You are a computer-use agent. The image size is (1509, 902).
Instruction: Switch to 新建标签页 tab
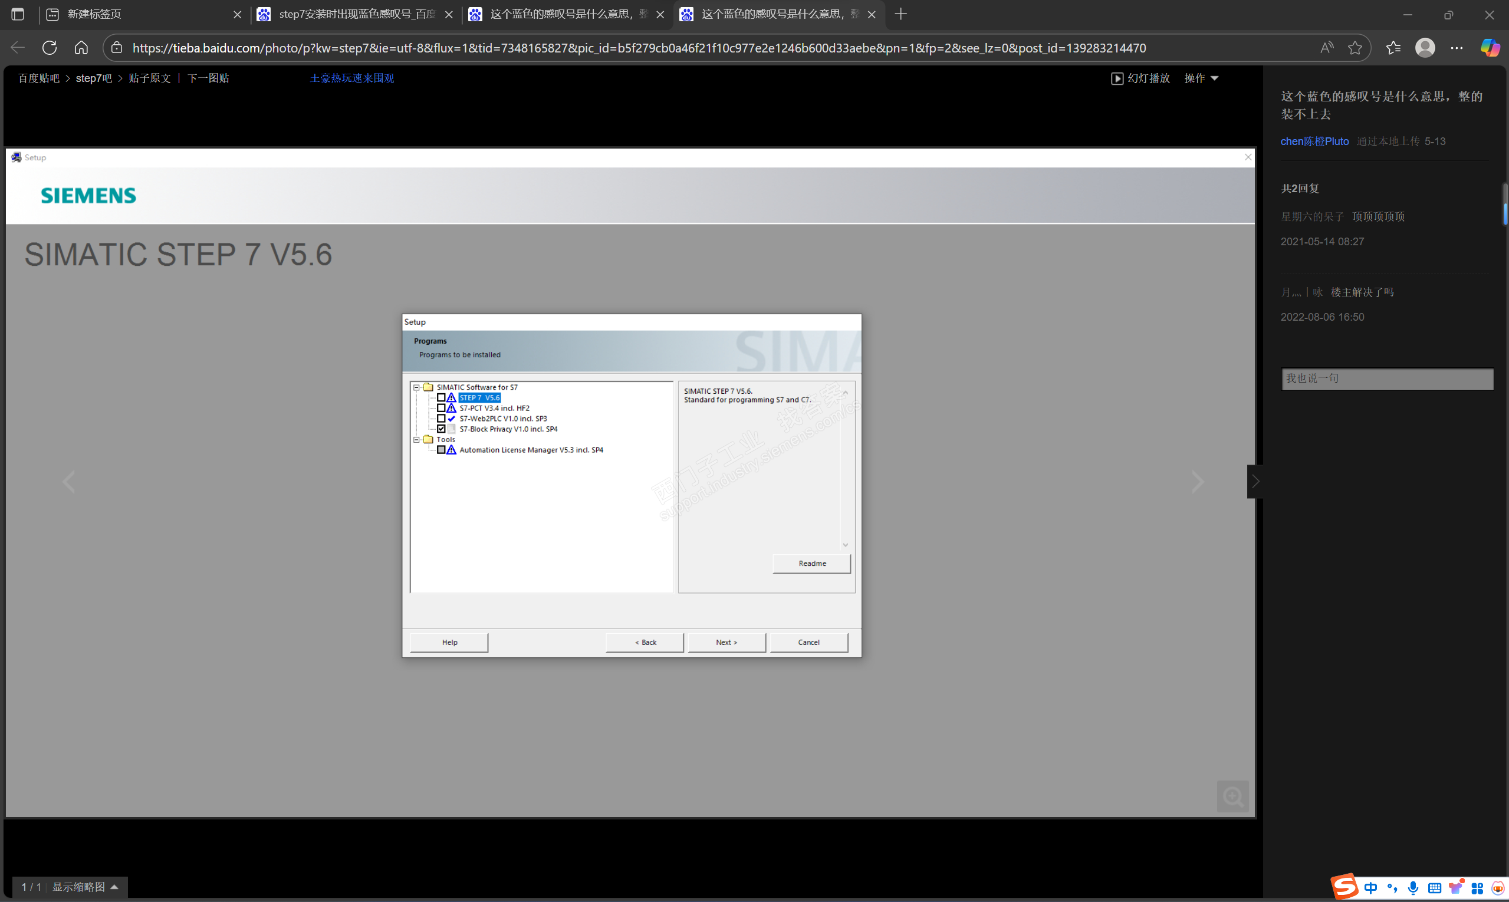[x=94, y=14]
